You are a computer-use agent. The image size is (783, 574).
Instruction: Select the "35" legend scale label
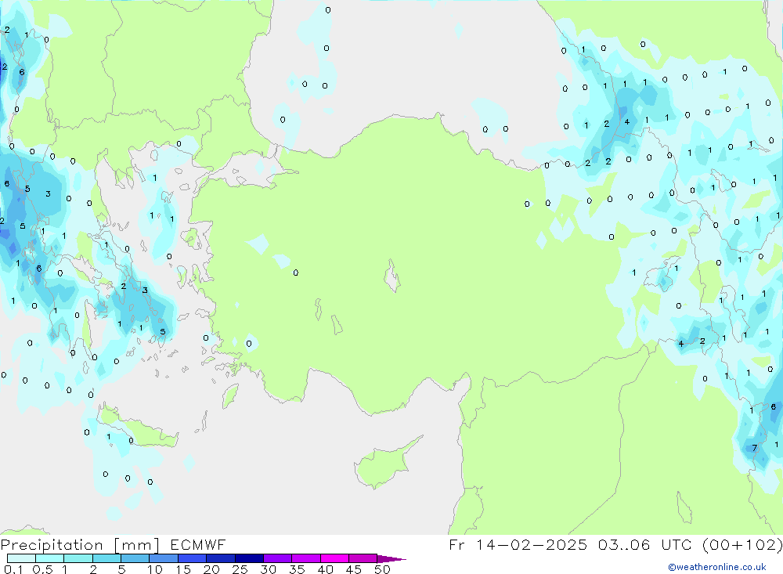(297, 569)
